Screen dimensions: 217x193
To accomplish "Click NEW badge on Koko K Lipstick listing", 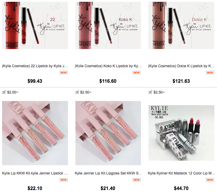I will coord(136,73).
